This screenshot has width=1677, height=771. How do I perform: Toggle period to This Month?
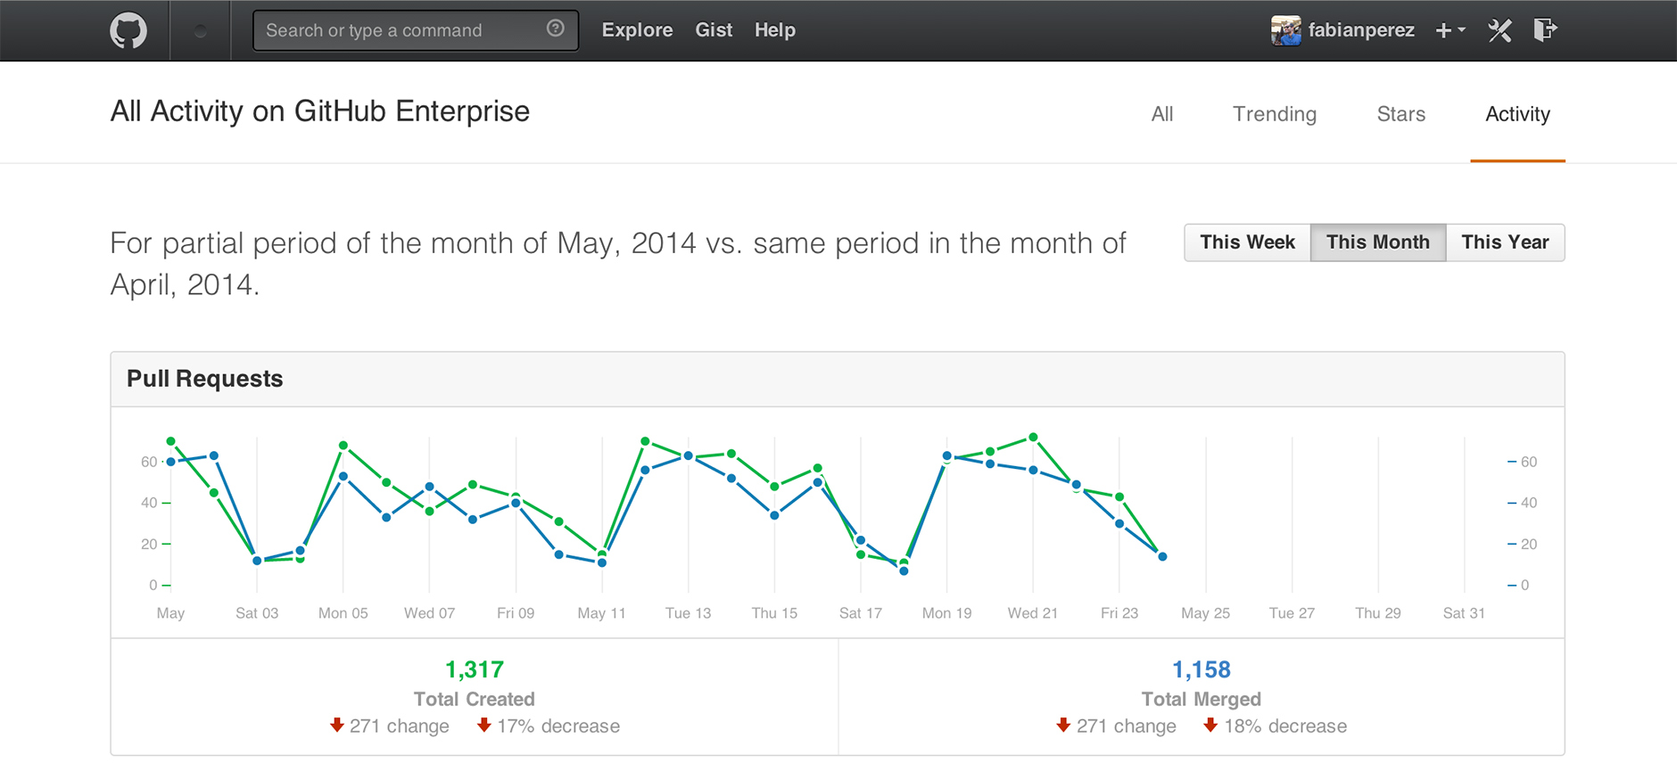[x=1377, y=242]
